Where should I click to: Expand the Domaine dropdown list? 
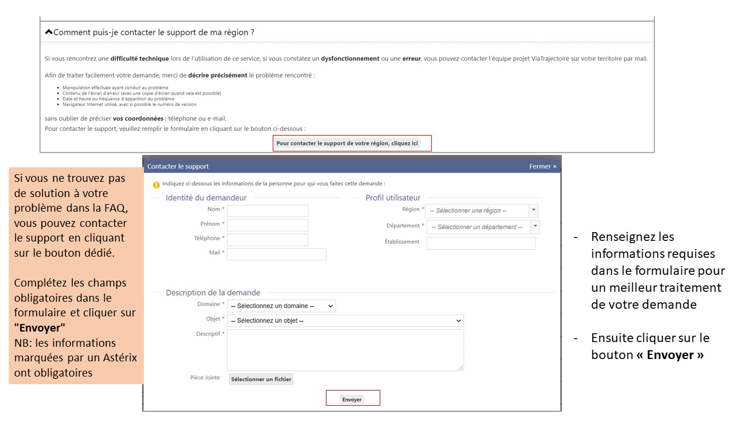click(281, 306)
